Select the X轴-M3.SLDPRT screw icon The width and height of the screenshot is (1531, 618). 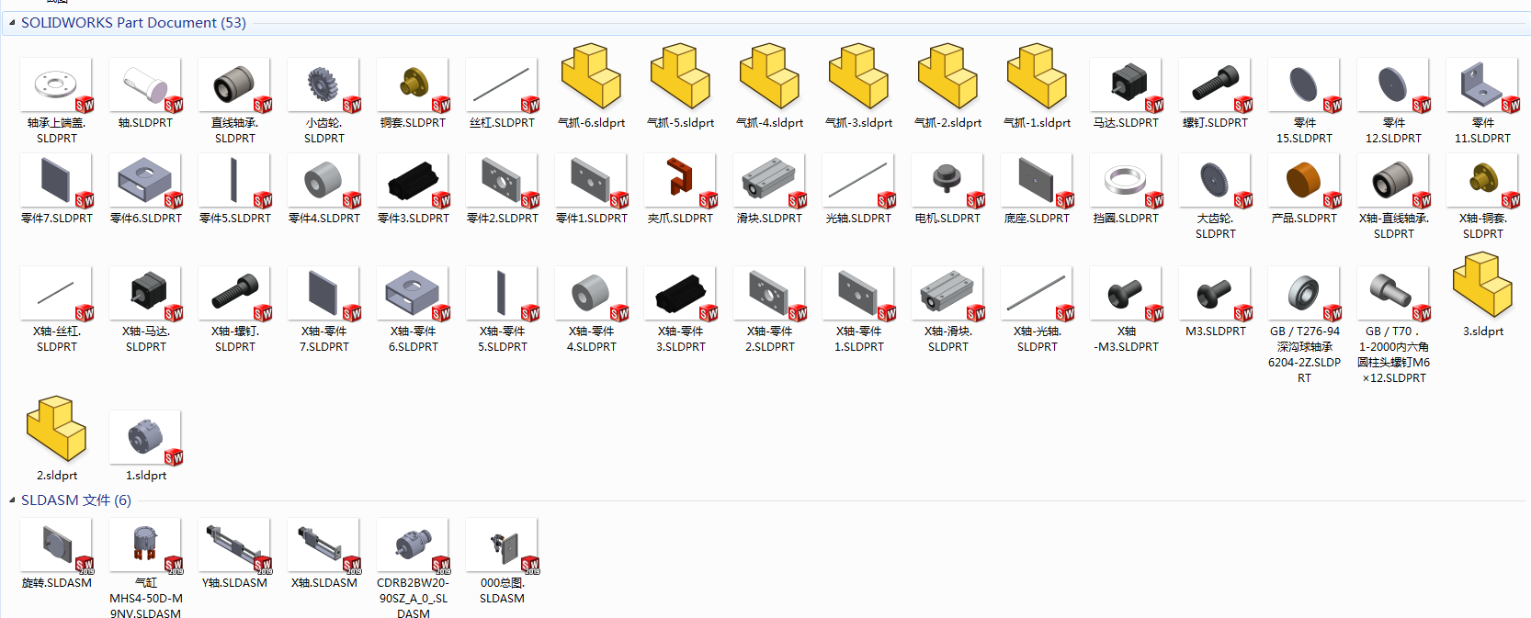tap(1127, 294)
